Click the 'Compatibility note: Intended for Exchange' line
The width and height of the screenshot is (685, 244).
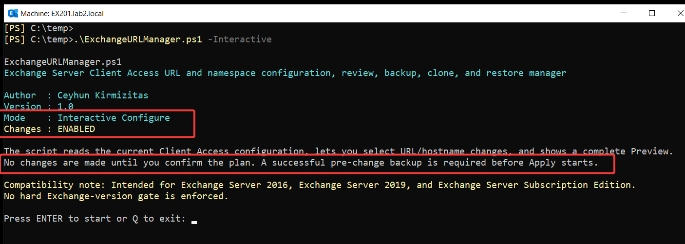[320, 185]
